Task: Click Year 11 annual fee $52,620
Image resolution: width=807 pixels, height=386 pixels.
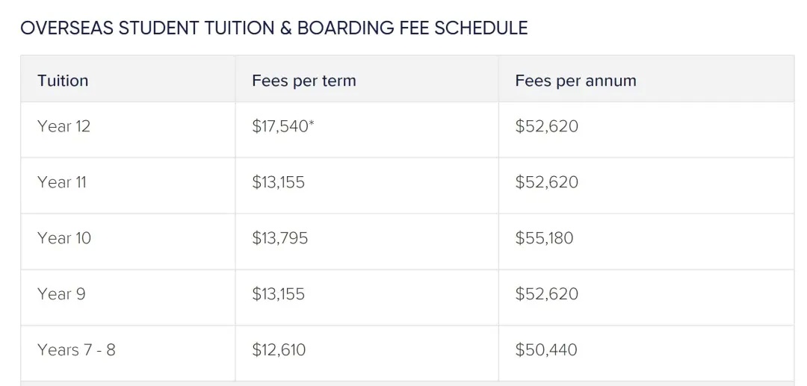Action: (x=546, y=182)
